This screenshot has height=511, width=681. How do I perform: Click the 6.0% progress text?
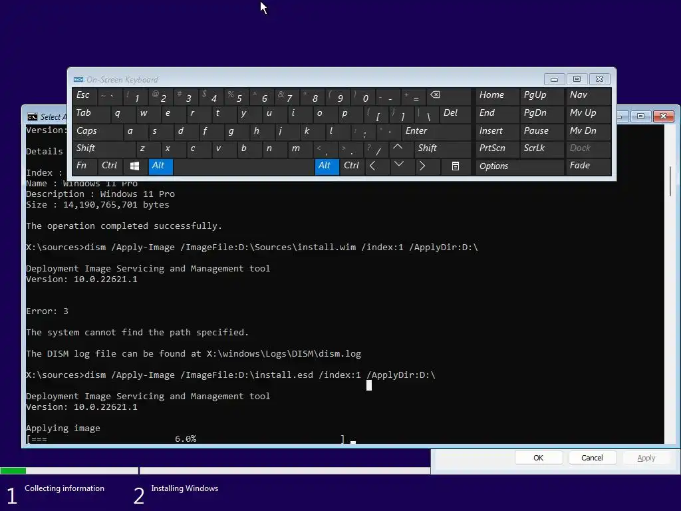[186, 439]
